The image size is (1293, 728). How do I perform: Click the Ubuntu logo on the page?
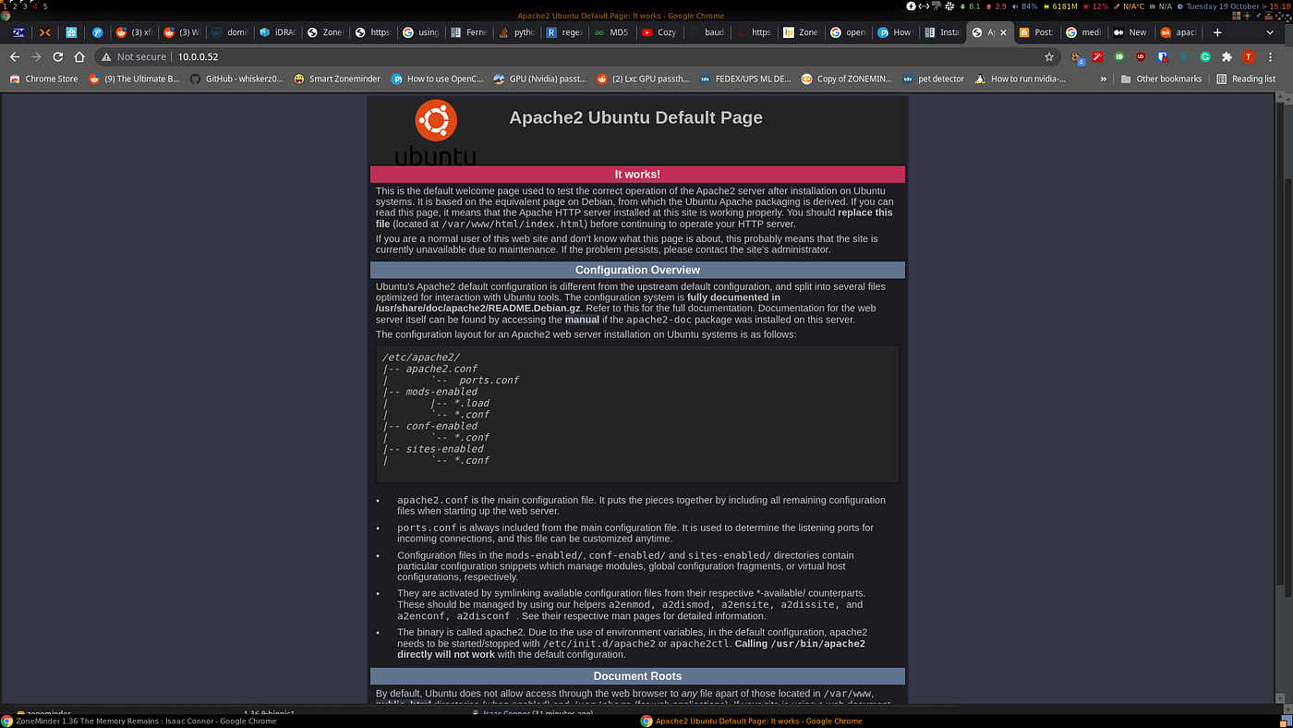coord(435,133)
